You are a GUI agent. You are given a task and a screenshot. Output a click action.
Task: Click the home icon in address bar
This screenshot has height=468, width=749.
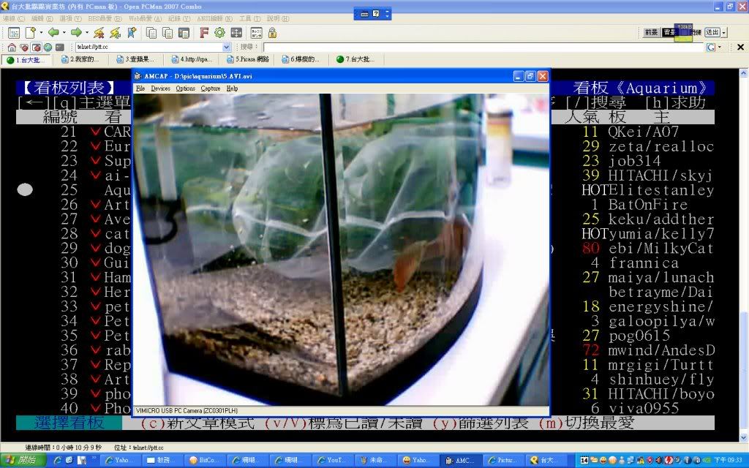click(x=12, y=47)
